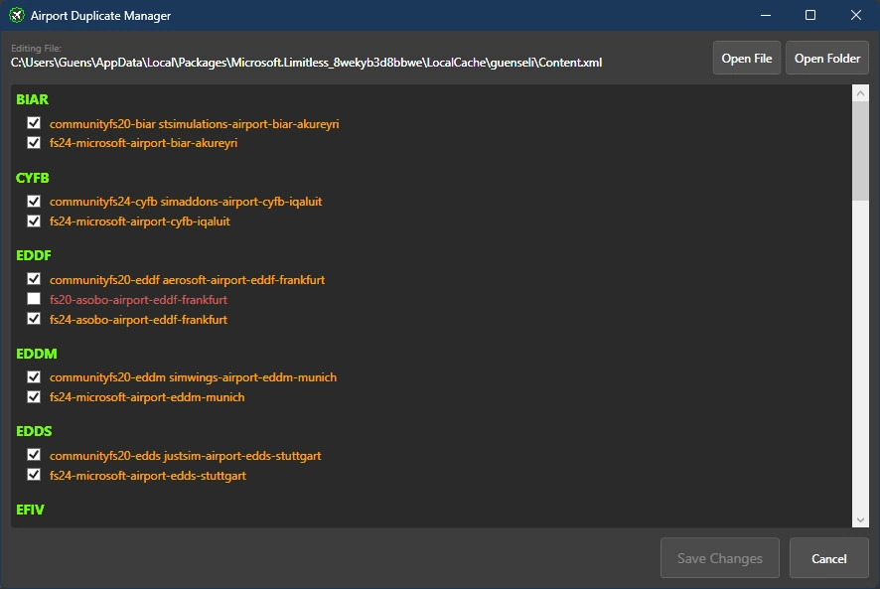Click the 'Editing File:' label
The image size is (880, 589).
pyautogui.click(x=36, y=49)
